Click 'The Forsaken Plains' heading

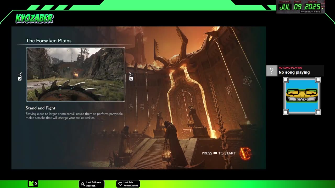point(48,40)
